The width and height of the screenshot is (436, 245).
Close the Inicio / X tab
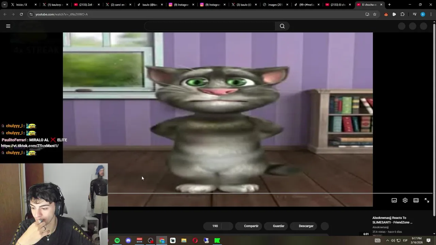click(35, 5)
